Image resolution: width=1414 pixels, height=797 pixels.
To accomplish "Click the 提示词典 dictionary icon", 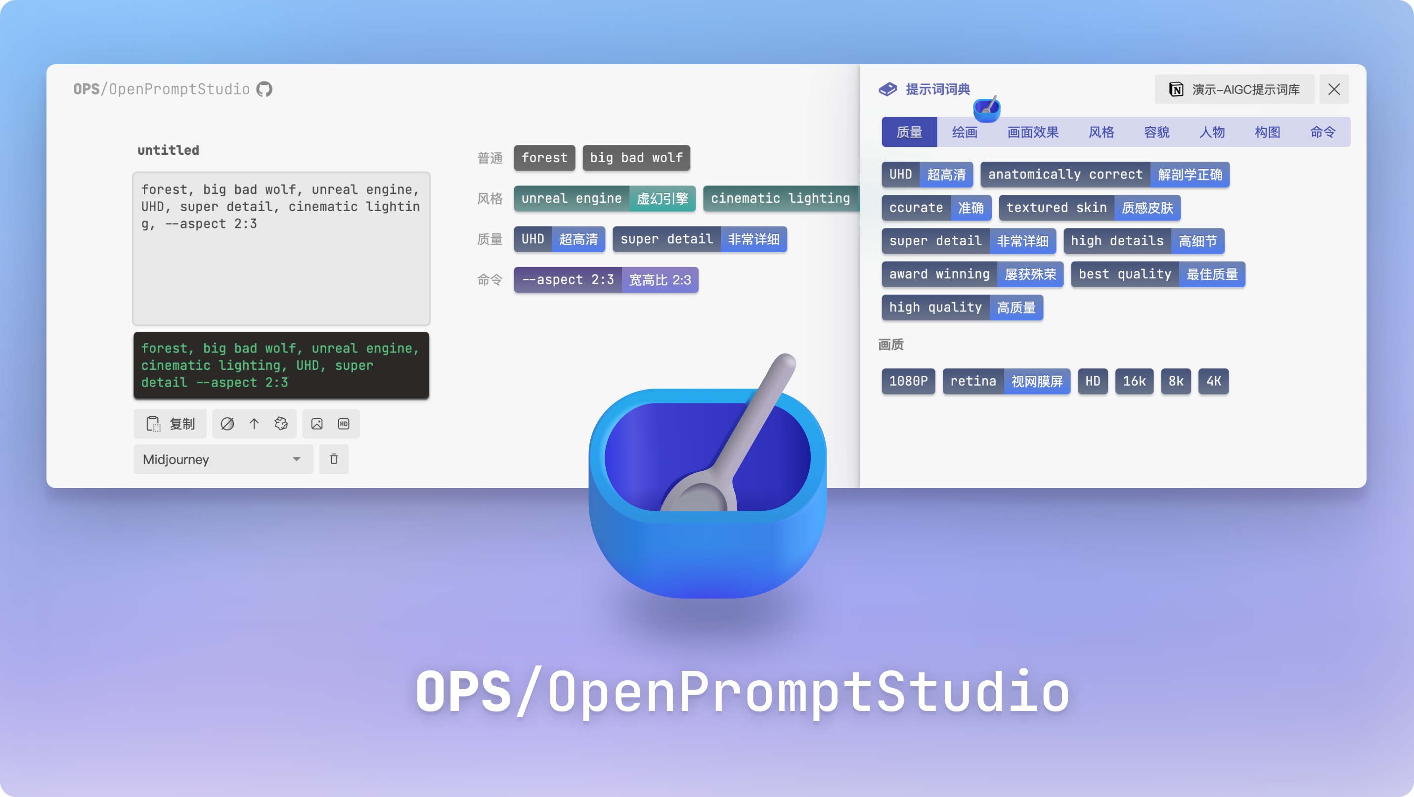I will point(886,89).
